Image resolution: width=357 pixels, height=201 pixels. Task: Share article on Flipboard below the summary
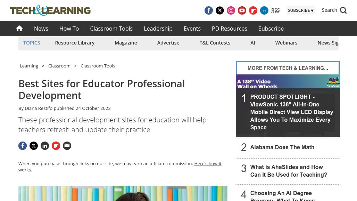[x=56, y=146]
